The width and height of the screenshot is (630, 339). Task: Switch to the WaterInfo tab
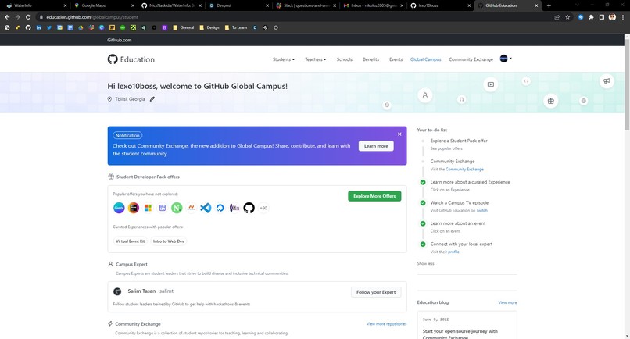[x=36, y=5]
